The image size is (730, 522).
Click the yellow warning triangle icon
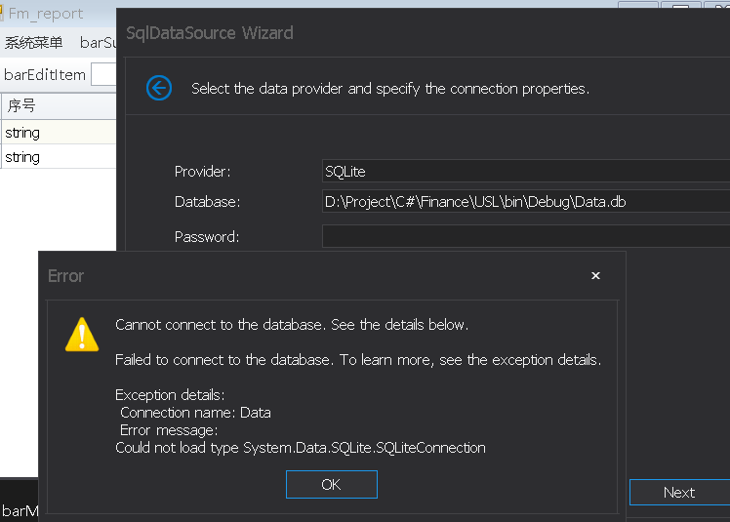82,335
